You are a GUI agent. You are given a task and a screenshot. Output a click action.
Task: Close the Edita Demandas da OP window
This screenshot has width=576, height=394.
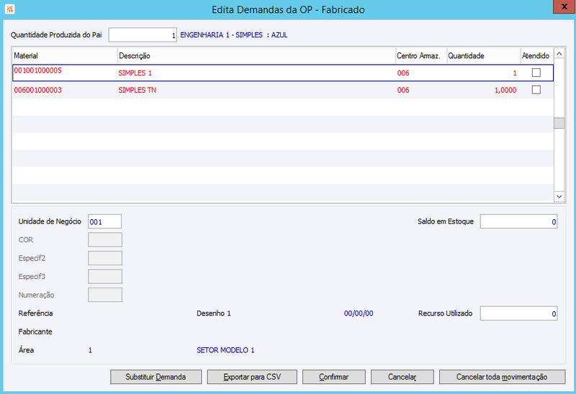click(564, 6)
